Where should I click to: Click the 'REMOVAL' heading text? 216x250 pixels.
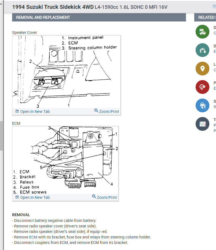click(x=21, y=215)
